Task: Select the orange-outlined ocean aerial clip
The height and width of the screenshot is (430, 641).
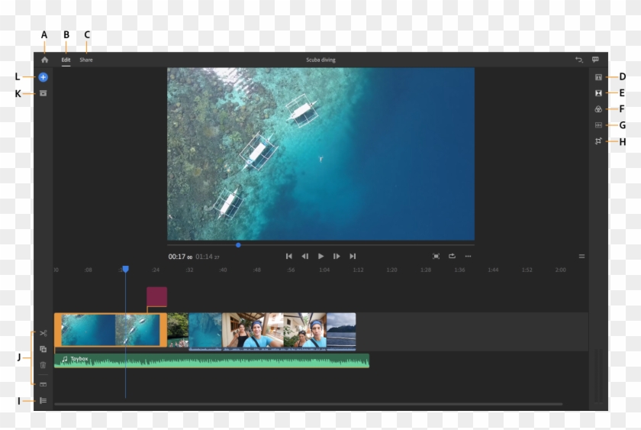Action: click(111, 330)
